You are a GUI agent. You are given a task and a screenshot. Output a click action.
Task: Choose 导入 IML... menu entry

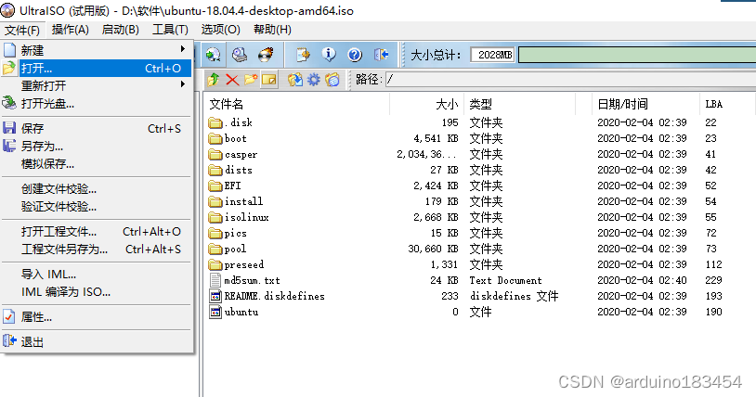(x=97, y=275)
